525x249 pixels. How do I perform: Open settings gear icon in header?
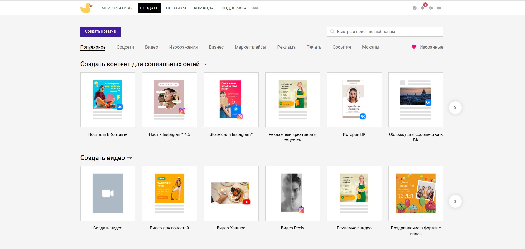pos(431,8)
